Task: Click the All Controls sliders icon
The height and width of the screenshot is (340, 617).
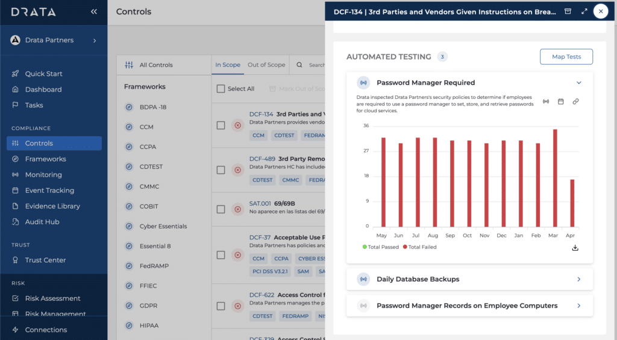Action: [x=129, y=65]
